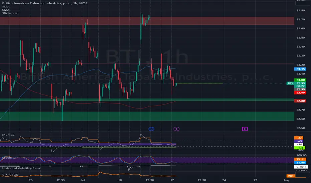Click the bright red 32.99 price label
Viewport: 311px width, 183px height.
click(300, 92)
